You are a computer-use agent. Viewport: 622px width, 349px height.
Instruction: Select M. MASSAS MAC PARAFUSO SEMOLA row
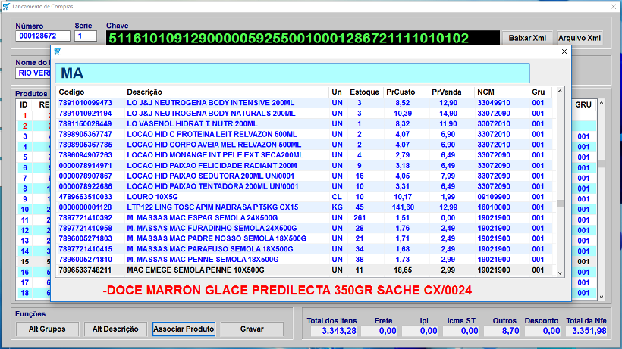tap(304, 249)
